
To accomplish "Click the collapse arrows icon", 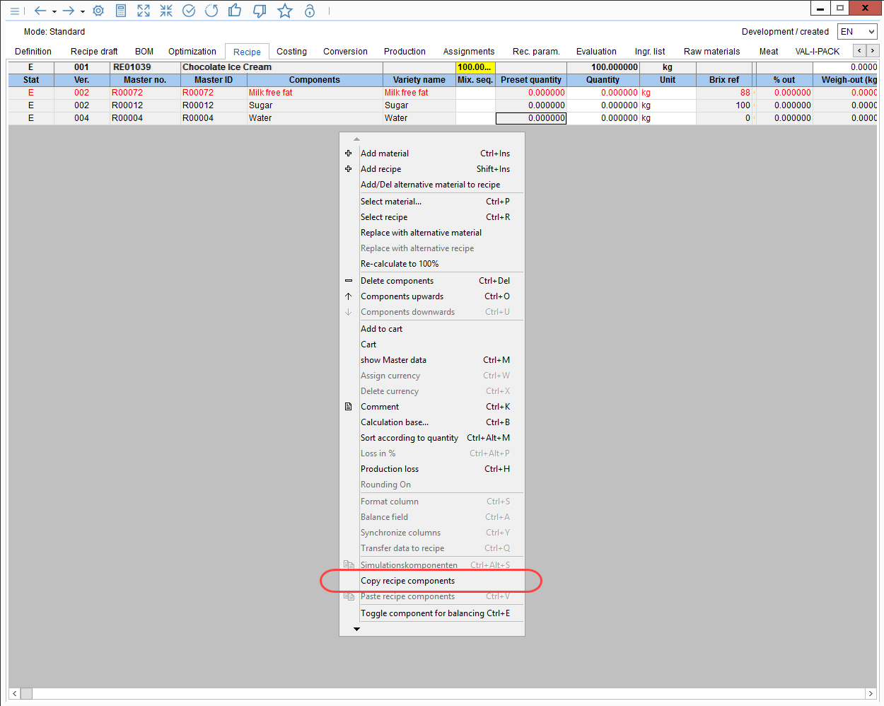I will point(166,11).
